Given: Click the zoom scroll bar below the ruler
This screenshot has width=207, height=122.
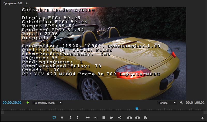Looking at the screenshot, I should (103, 112).
